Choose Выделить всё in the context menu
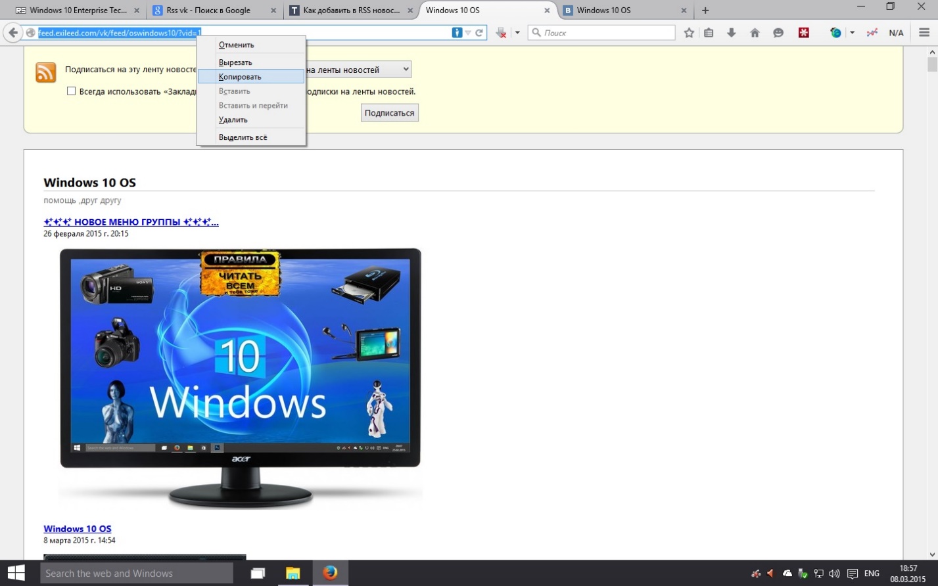The image size is (938, 586). 251,137
